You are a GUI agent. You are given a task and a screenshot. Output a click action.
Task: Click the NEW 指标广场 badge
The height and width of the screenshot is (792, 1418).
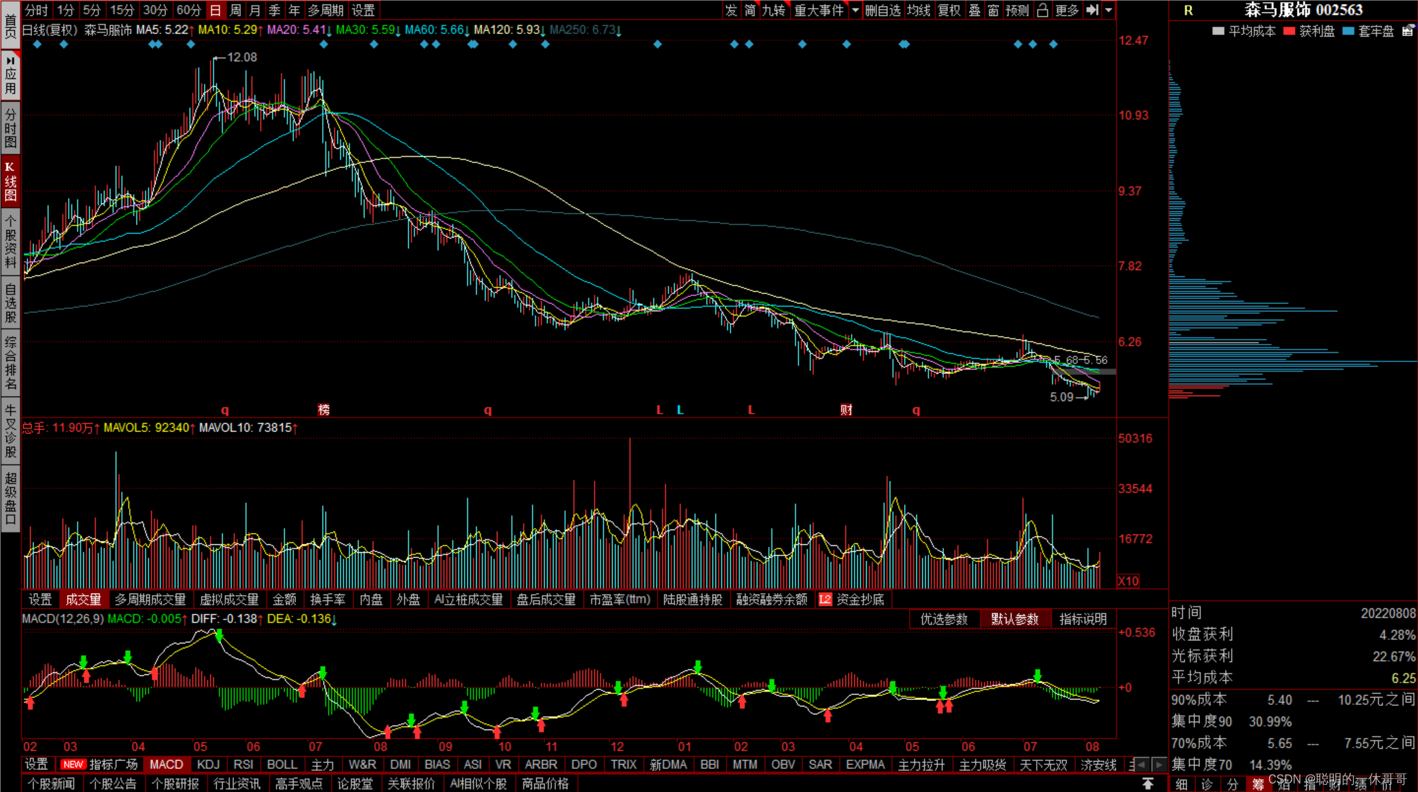(73, 764)
